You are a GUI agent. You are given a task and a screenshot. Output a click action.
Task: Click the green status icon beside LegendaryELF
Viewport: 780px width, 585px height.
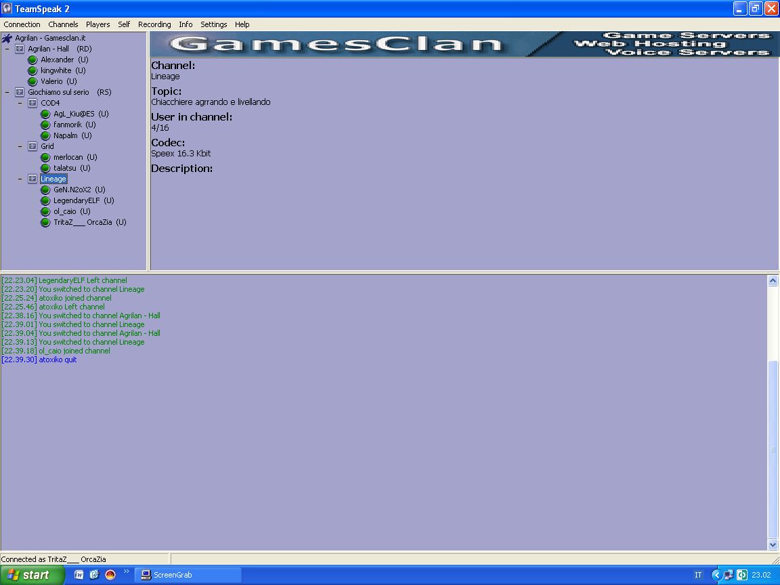pyautogui.click(x=45, y=200)
